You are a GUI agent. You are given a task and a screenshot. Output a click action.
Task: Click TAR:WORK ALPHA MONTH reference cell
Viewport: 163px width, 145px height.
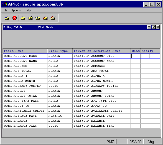tap(101, 81)
